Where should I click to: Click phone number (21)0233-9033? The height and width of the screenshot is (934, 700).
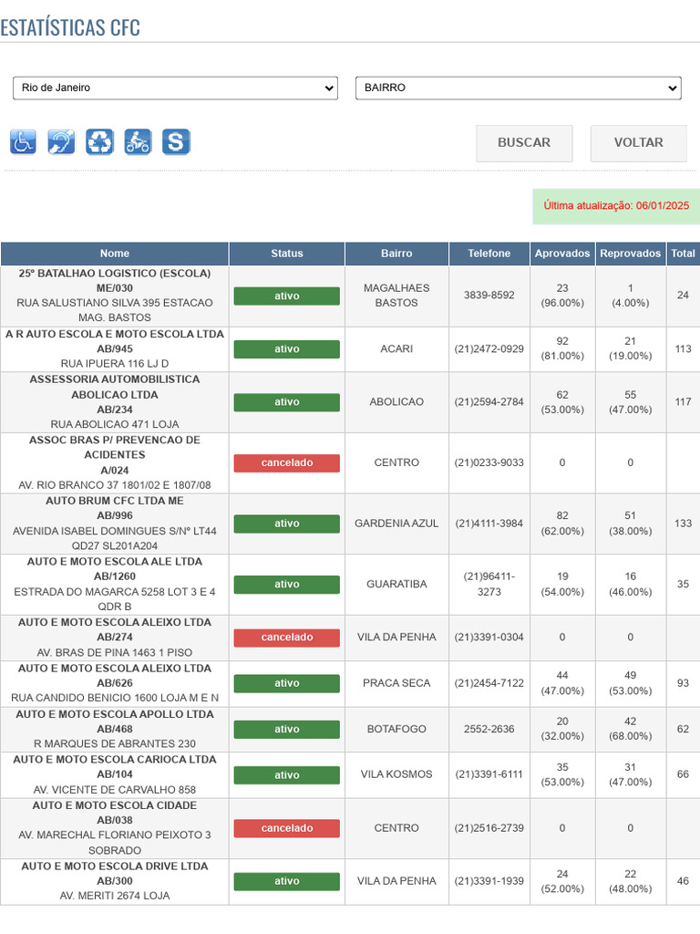tap(489, 462)
